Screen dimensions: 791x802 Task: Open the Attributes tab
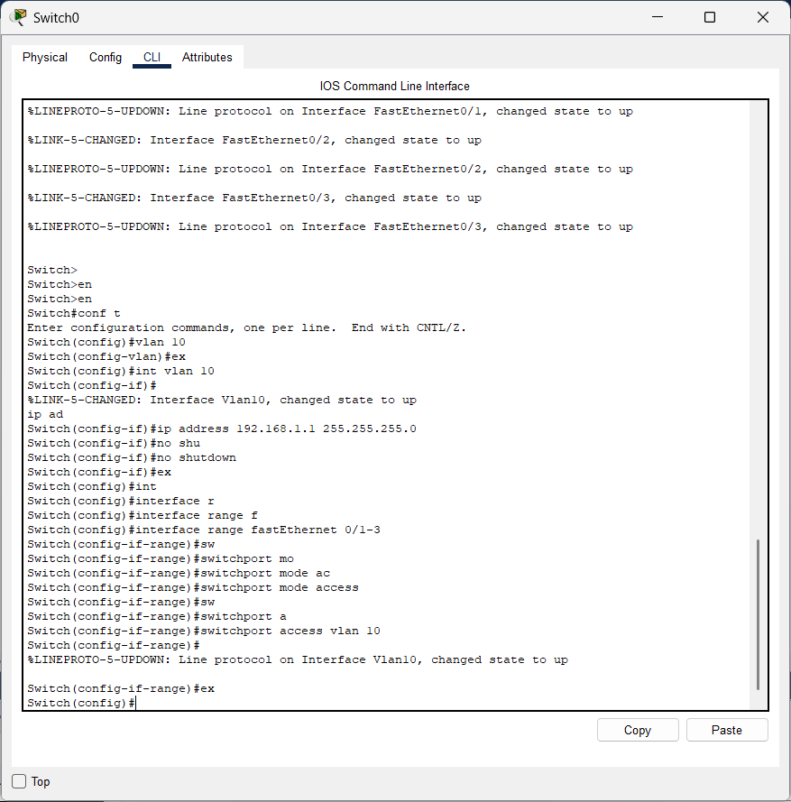pos(207,57)
